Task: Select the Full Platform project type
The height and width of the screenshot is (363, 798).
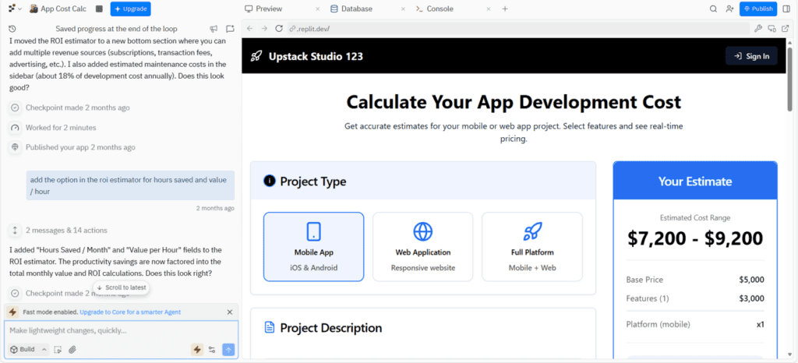Action: pos(531,247)
